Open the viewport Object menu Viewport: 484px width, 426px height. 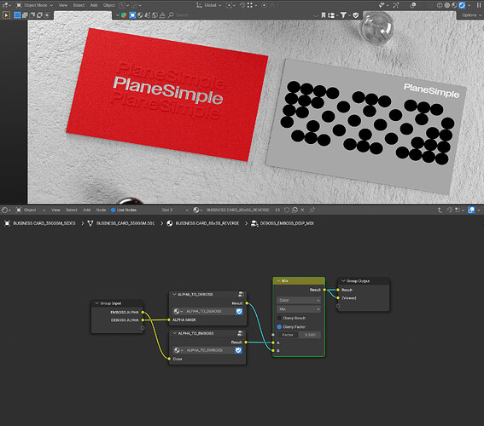click(109, 5)
